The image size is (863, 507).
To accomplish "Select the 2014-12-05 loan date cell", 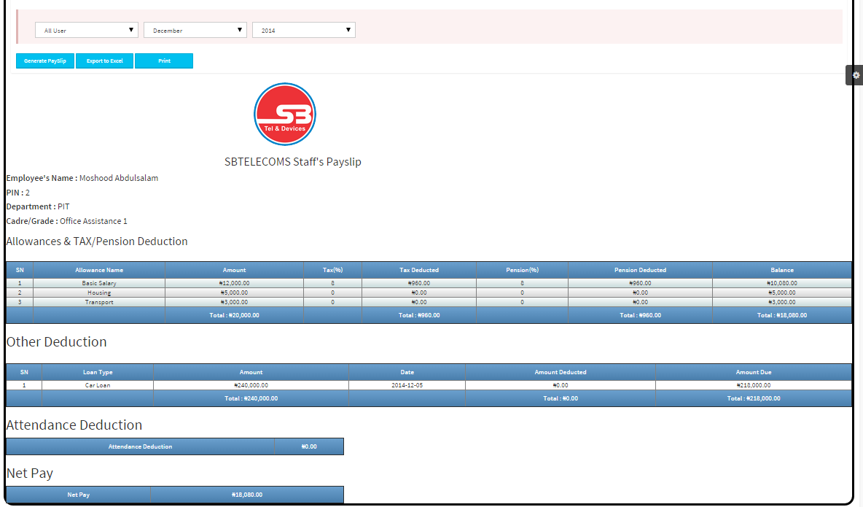I will click(407, 385).
